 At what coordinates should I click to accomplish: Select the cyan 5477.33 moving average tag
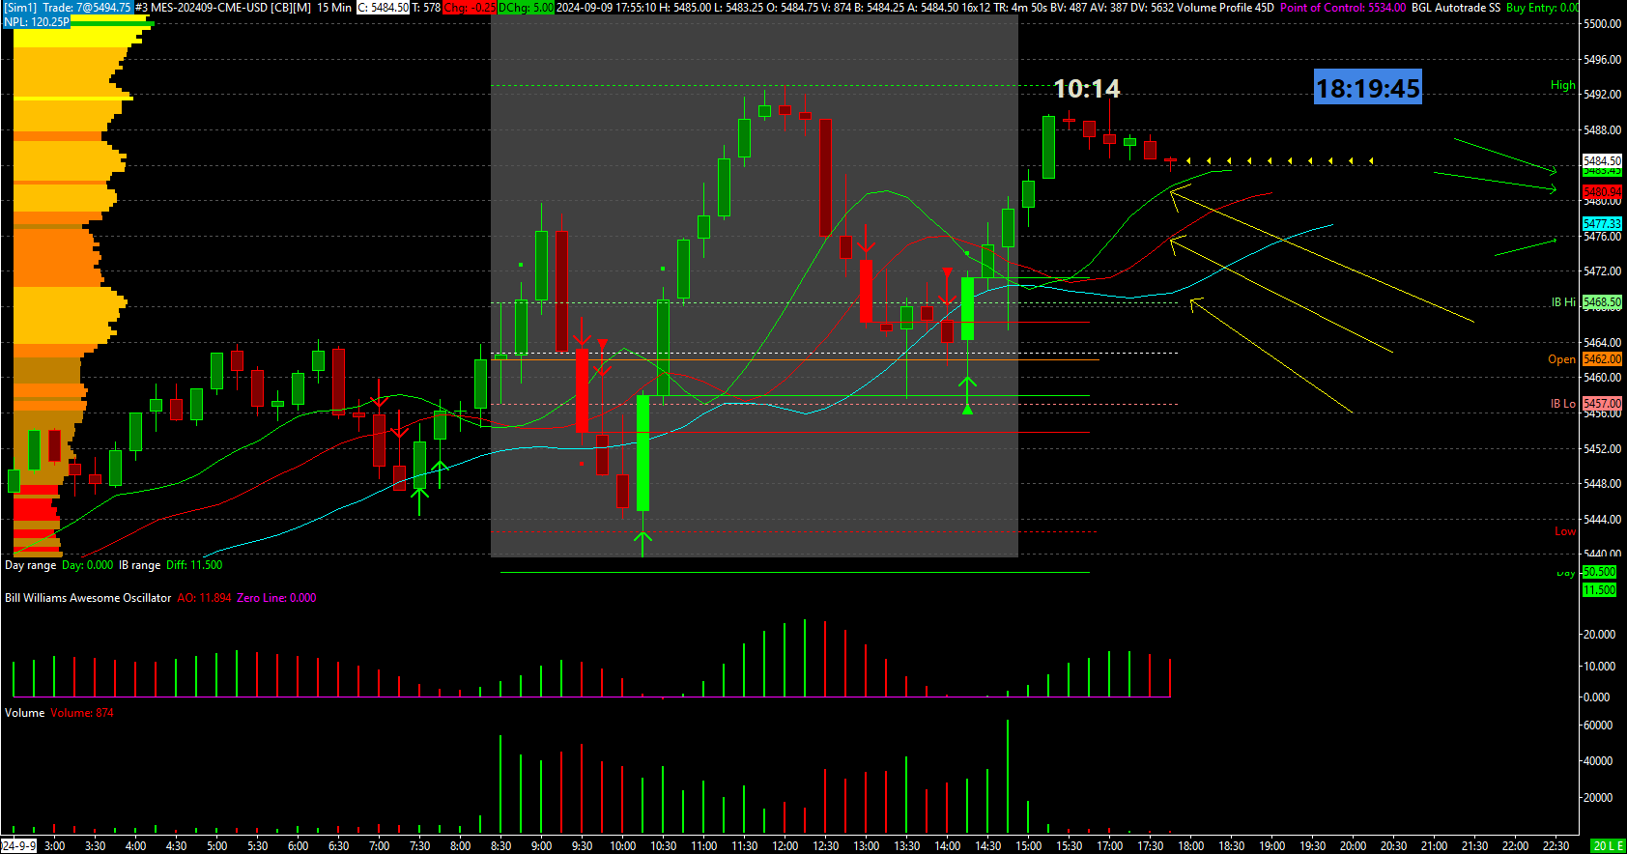1602,224
